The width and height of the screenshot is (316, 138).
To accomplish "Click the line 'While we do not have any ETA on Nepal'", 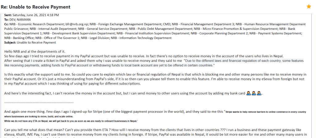I will click(x=71, y=121).
